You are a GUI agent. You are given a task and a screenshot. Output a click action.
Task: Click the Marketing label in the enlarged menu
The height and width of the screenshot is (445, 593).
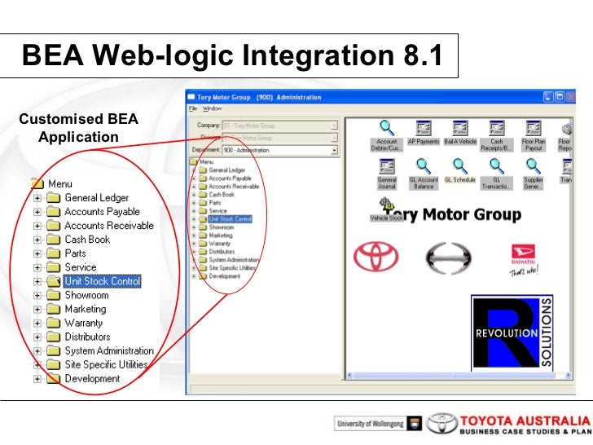point(86,309)
